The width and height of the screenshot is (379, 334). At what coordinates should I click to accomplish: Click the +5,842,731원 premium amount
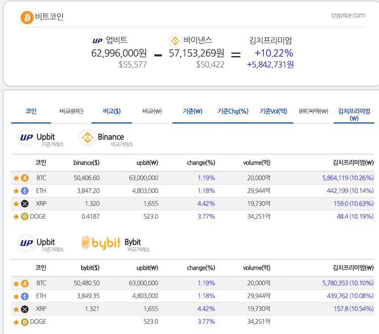coord(270,65)
